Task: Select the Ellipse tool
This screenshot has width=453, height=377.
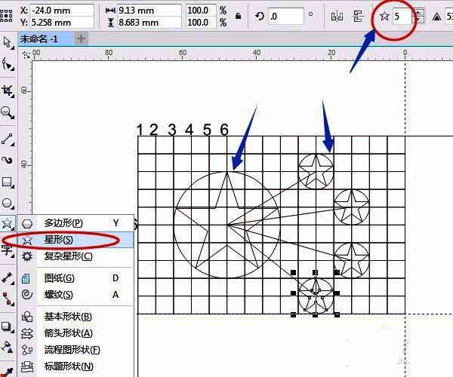Action: [8, 204]
